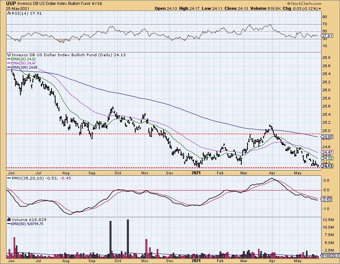Screen dimensions: 340x264
Task: Click the 12.5M volume axis label
Action: [x=328, y=219]
